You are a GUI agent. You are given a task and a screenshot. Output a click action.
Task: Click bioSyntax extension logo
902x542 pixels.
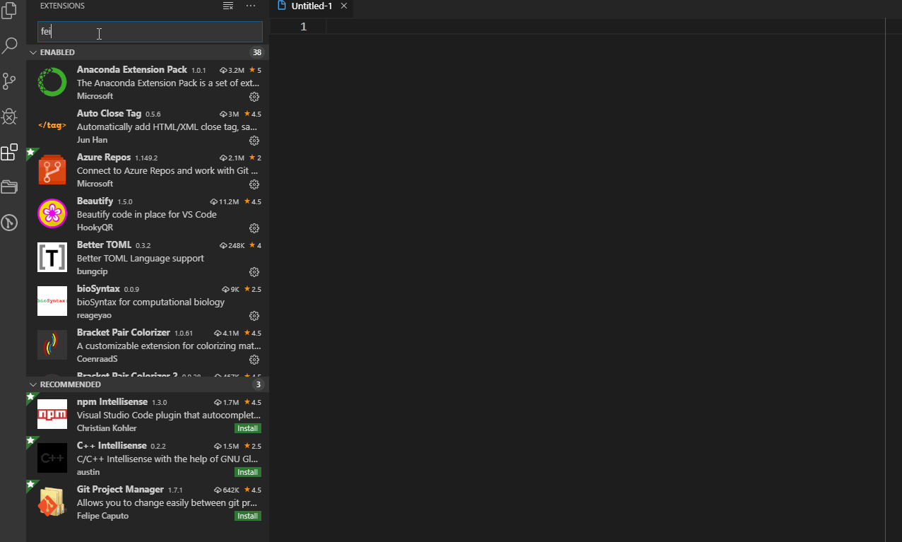52,301
